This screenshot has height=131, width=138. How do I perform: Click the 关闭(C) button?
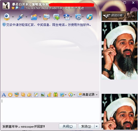(x=68, y=126)
